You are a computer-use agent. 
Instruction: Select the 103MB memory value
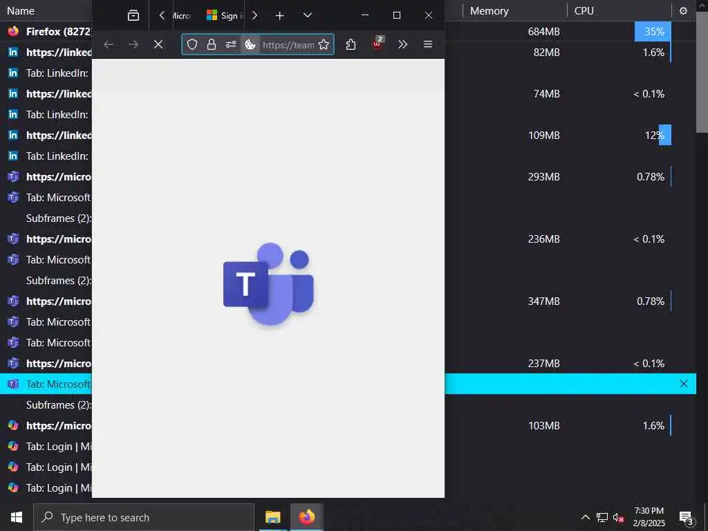click(543, 426)
